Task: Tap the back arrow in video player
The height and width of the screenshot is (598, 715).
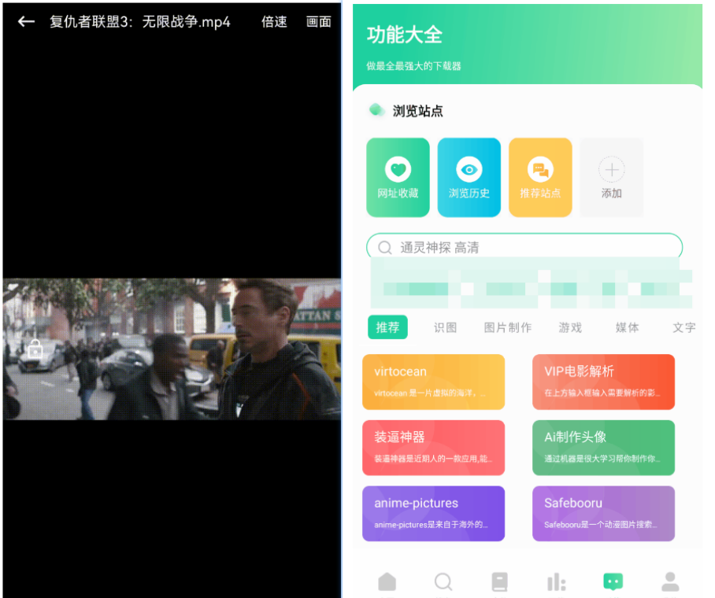Action: (x=26, y=21)
